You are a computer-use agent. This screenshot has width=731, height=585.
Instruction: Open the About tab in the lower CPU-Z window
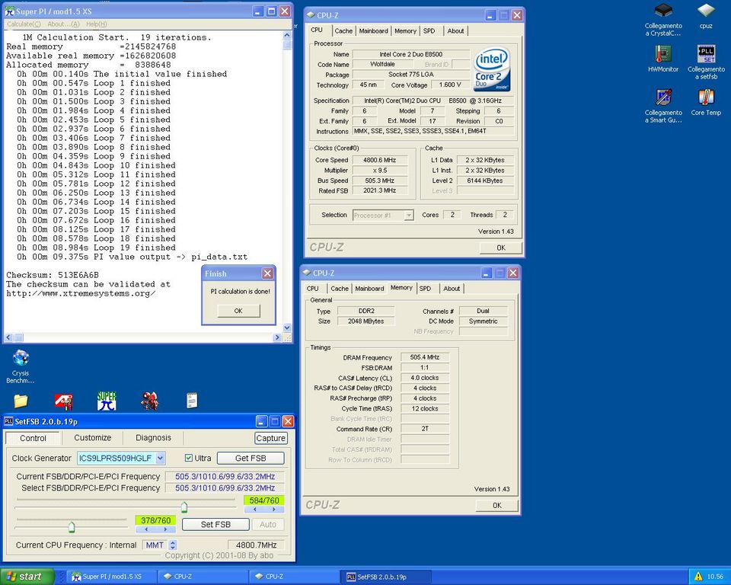tap(452, 289)
